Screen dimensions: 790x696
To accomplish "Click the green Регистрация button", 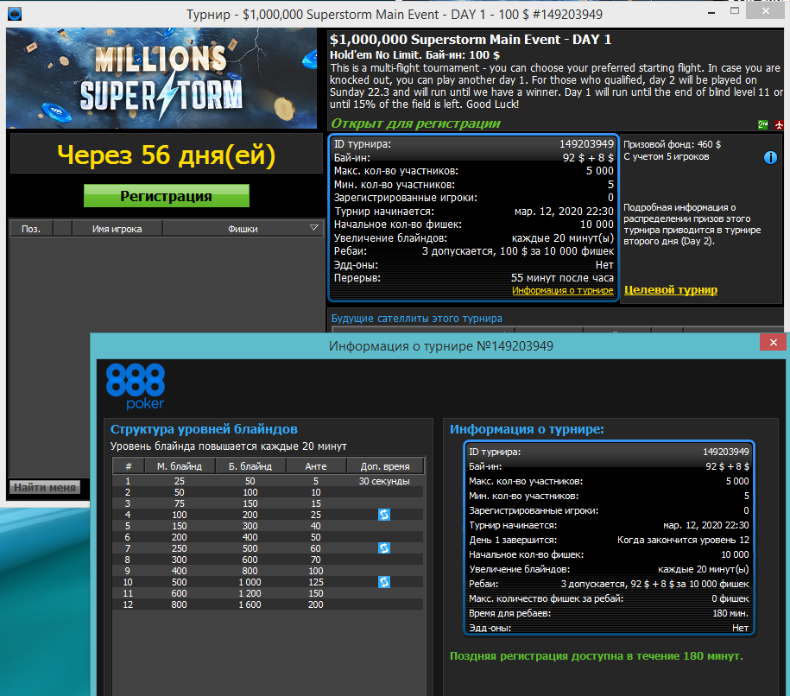I will tap(167, 195).
